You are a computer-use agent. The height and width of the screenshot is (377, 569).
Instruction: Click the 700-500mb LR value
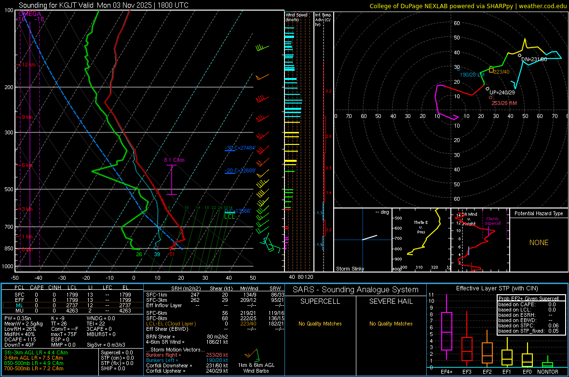(x=34, y=368)
